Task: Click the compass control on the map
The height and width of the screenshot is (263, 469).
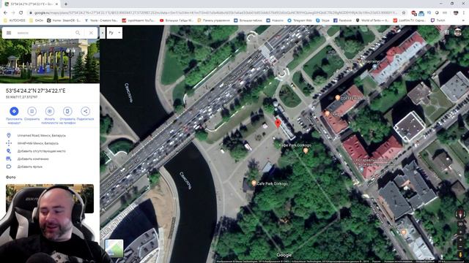Action: [460, 214]
